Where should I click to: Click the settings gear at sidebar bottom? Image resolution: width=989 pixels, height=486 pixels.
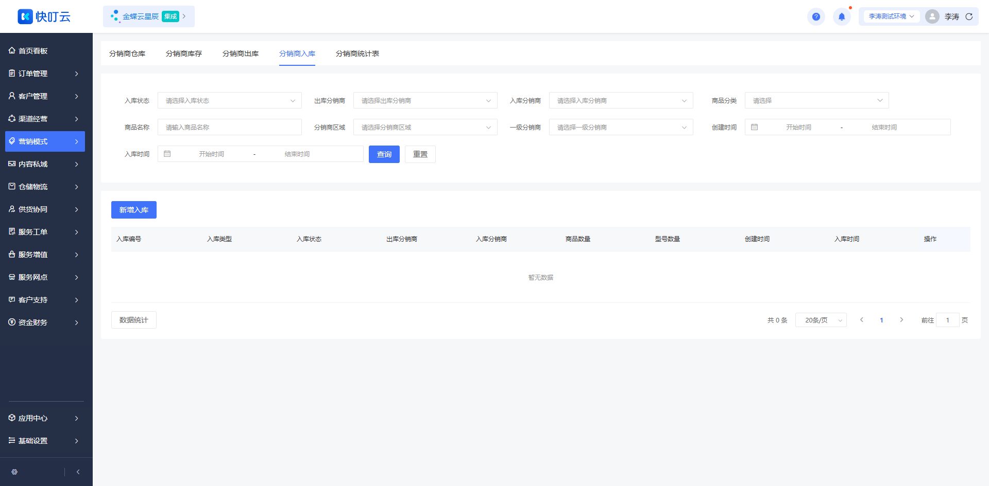(14, 472)
